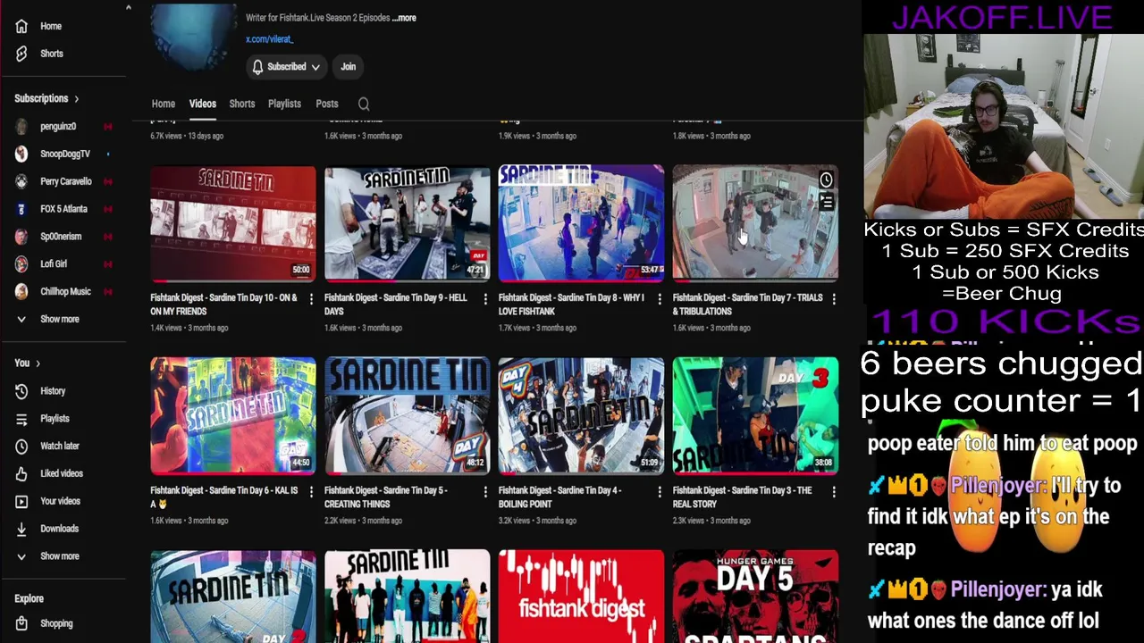This screenshot has width=1144, height=643.
Task: Click the Watch later clock on the Day 7 thumbnail
Action: tap(826, 180)
